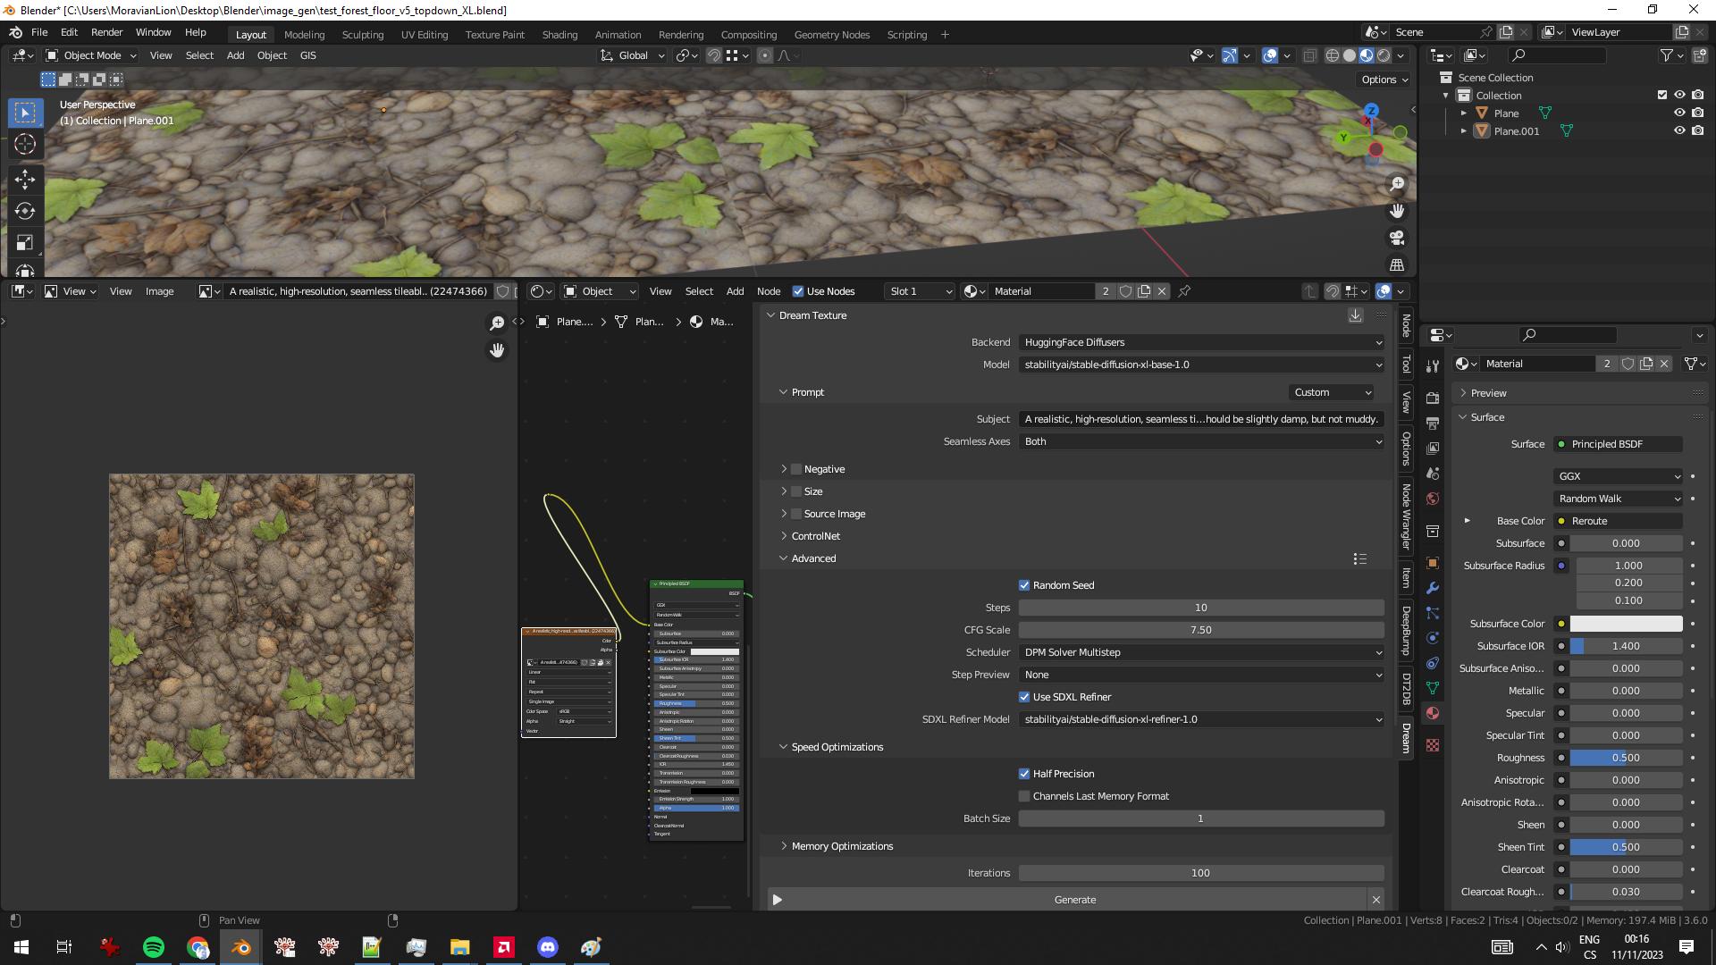1716x965 pixels.
Task: Click the Subject prompt text field
Action: tap(1201, 419)
